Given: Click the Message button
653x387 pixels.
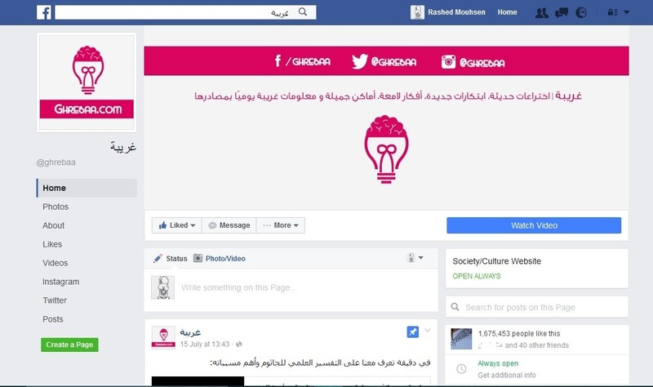Looking at the screenshot, I should coord(229,225).
